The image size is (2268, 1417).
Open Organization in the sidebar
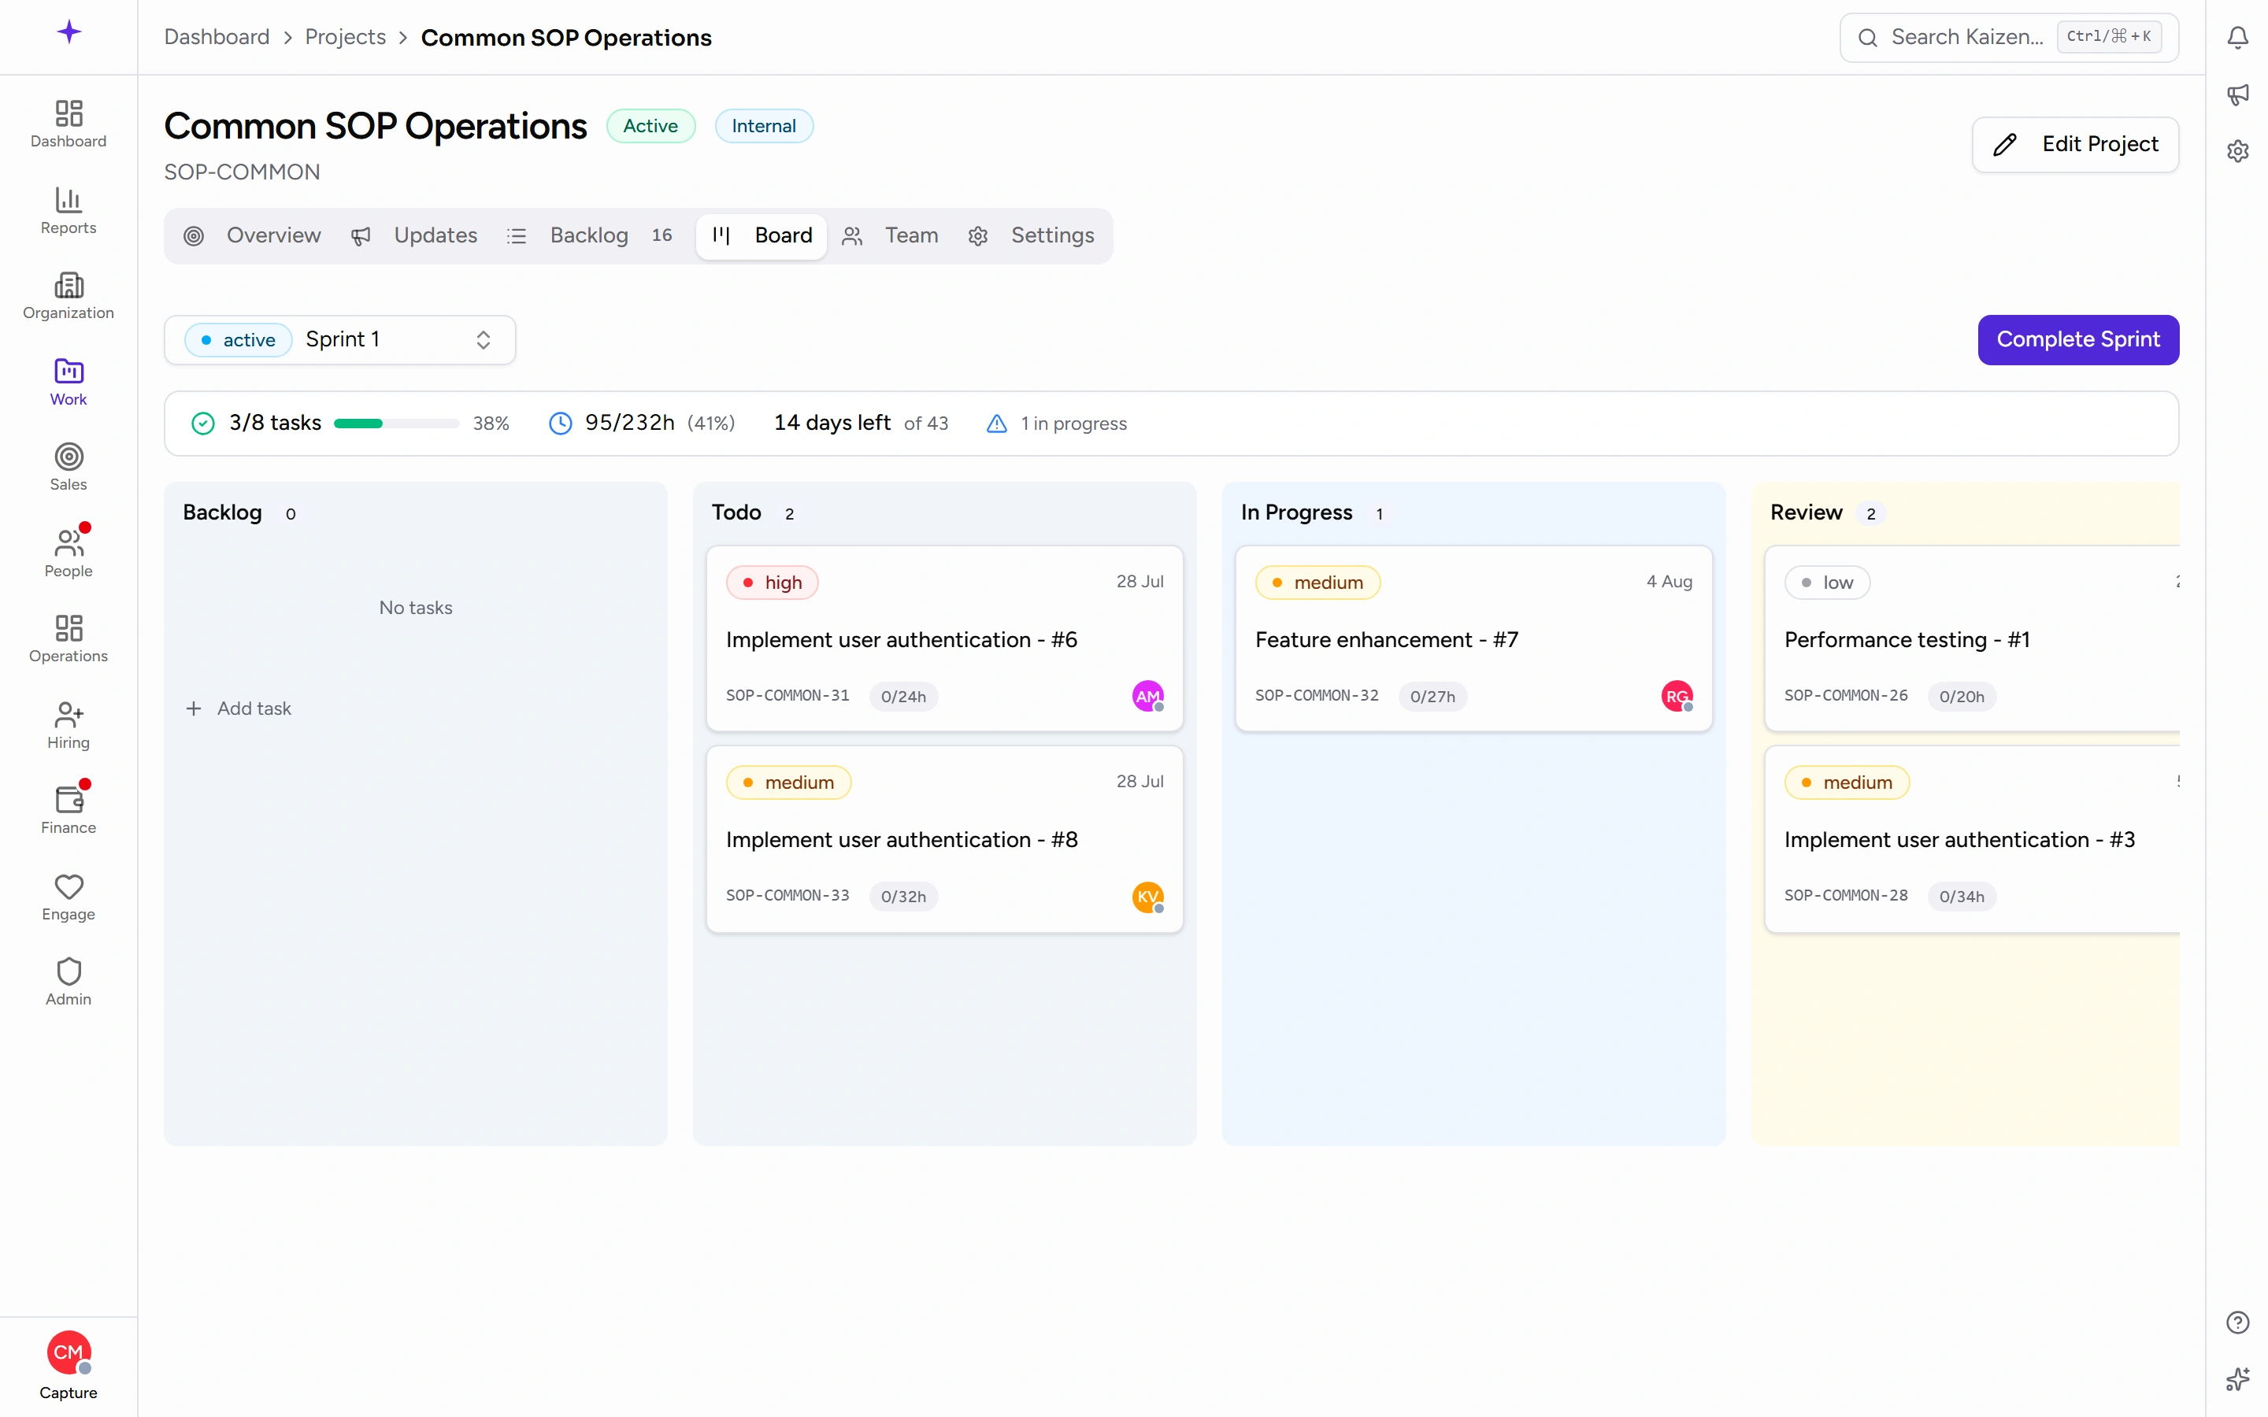coord(69,296)
